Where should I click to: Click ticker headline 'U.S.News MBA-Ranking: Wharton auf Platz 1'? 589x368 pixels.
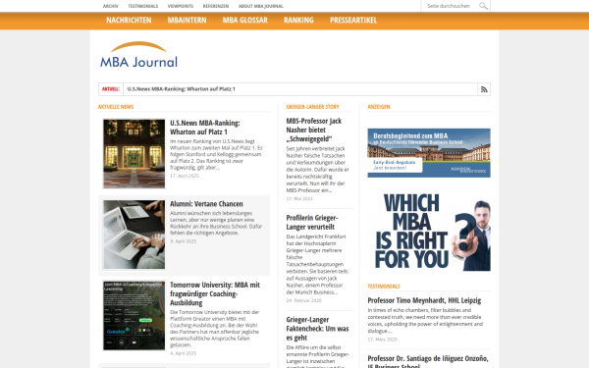(x=181, y=89)
